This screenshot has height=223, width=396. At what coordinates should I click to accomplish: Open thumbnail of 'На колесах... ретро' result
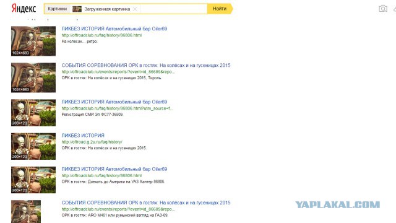tap(33, 41)
